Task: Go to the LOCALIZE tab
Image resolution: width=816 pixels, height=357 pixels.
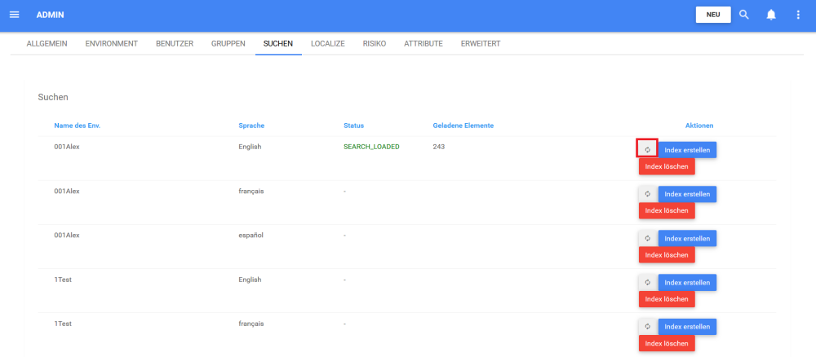Action: (328, 44)
